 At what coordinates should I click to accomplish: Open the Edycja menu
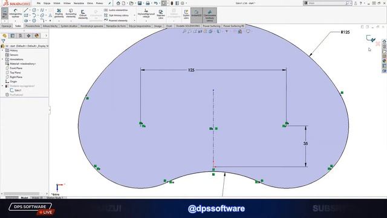pos(47,3)
